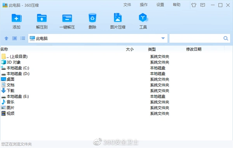Click the drive icon for 本地磁盘 (D:)
This screenshot has width=233, height=148.
pyautogui.click(x=3, y=74)
